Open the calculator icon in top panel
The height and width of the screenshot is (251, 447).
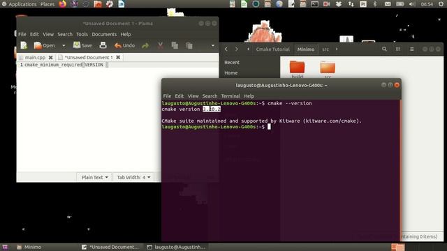pos(233,3)
